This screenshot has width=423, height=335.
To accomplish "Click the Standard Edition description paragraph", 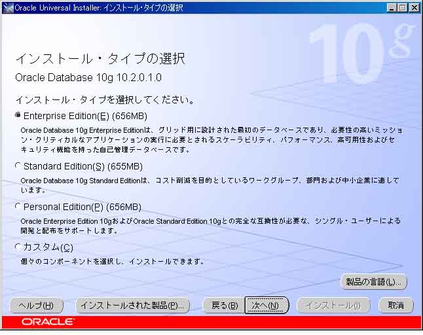I will pyautogui.click(x=210, y=185).
